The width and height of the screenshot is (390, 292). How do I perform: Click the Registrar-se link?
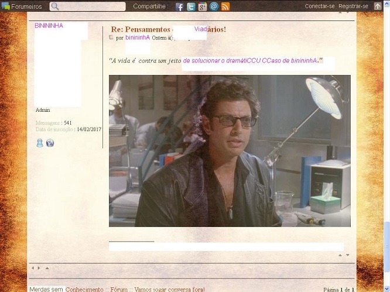(x=353, y=6)
